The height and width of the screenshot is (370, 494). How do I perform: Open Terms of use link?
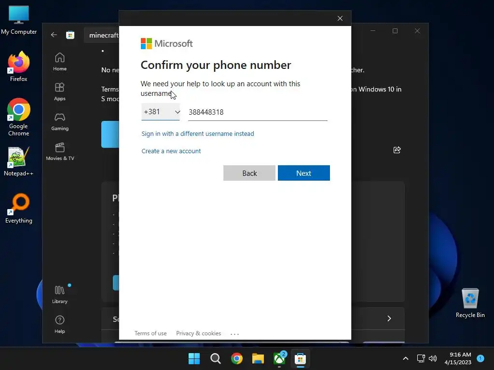[x=151, y=333]
